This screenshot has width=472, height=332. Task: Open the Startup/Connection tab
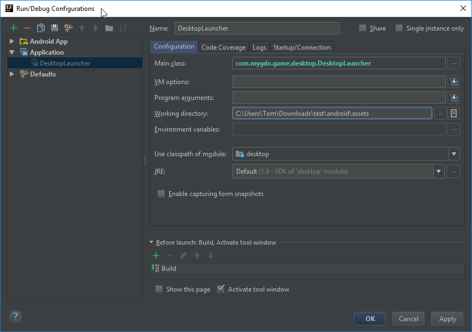tap(301, 48)
